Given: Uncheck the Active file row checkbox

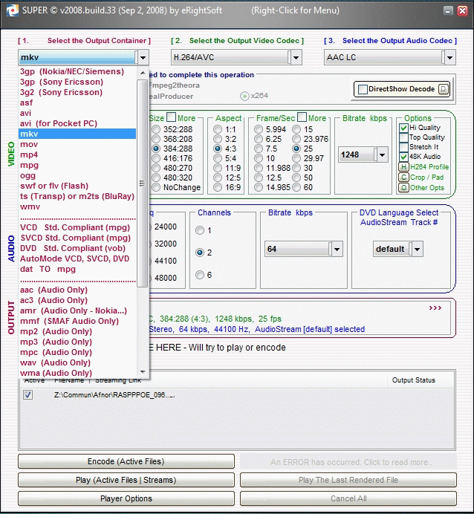Looking at the screenshot, I should (28, 394).
